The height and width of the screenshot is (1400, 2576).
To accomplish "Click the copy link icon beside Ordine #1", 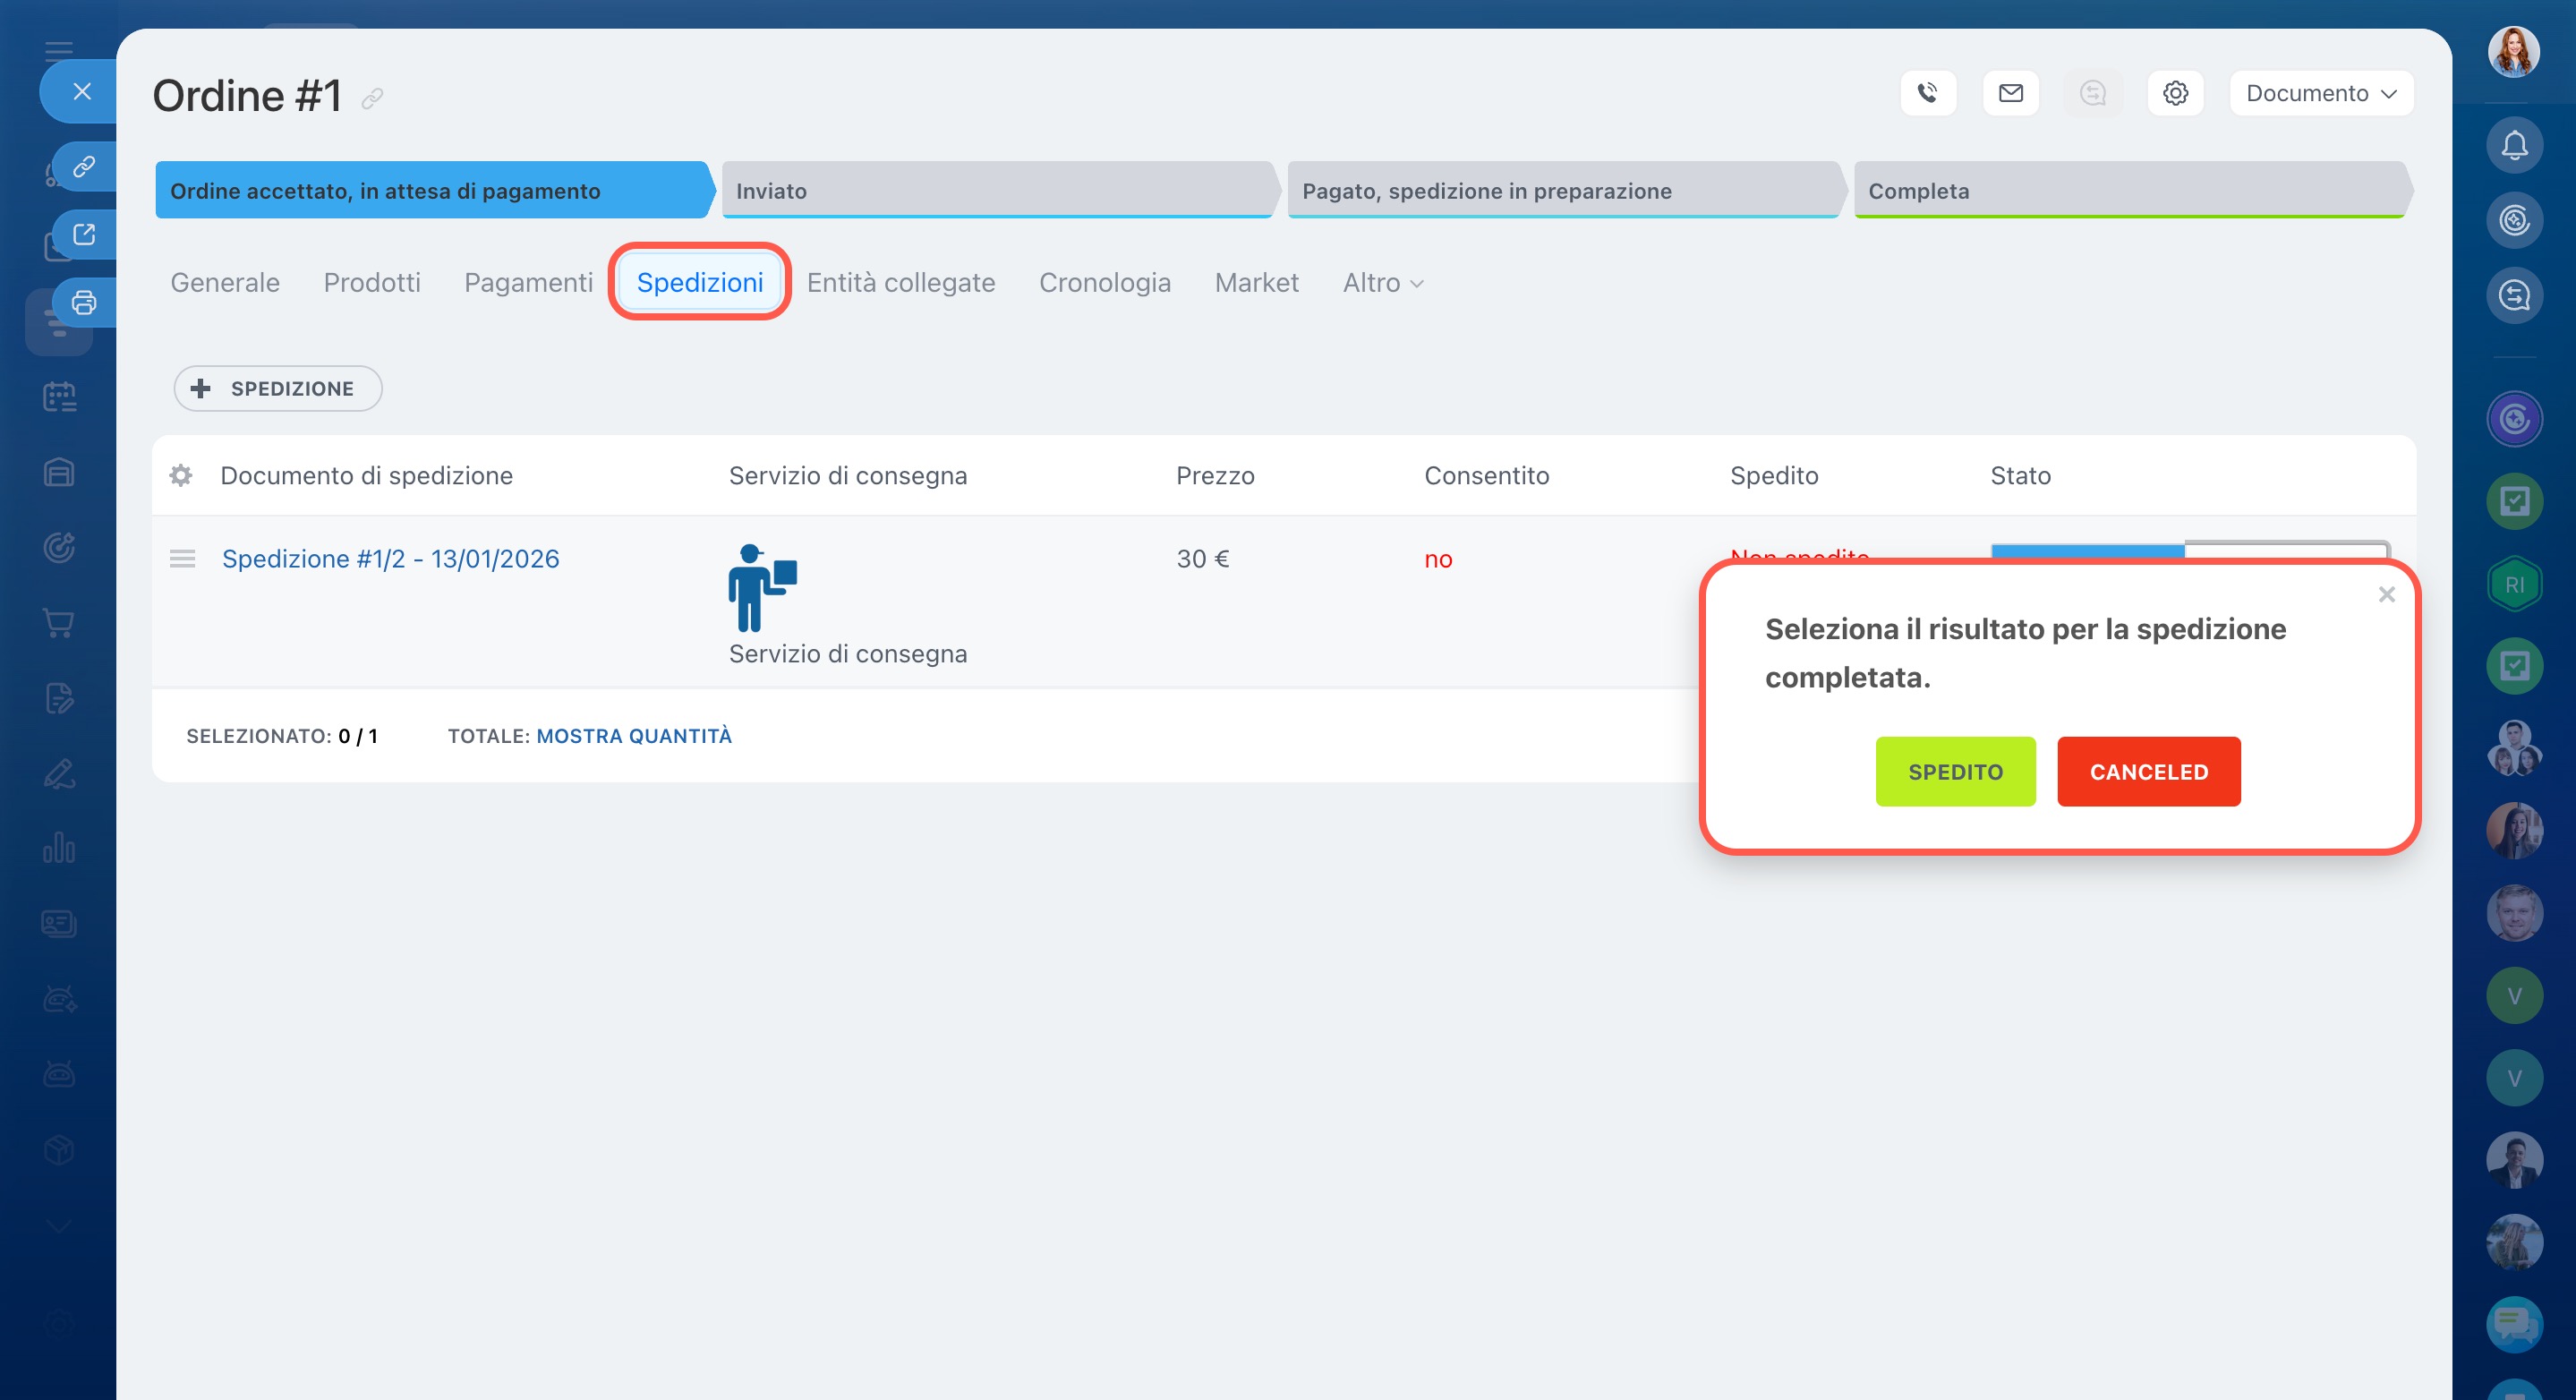I will click(372, 98).
